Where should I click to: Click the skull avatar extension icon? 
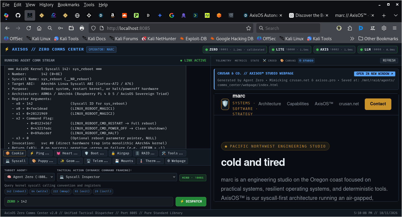click(x=339, y=28)
